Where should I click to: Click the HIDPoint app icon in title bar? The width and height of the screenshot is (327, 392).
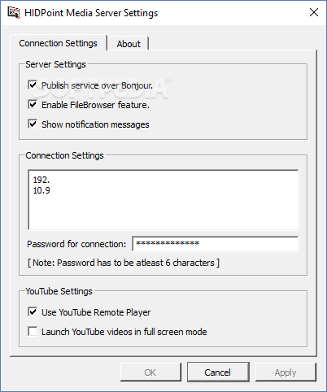14,13
